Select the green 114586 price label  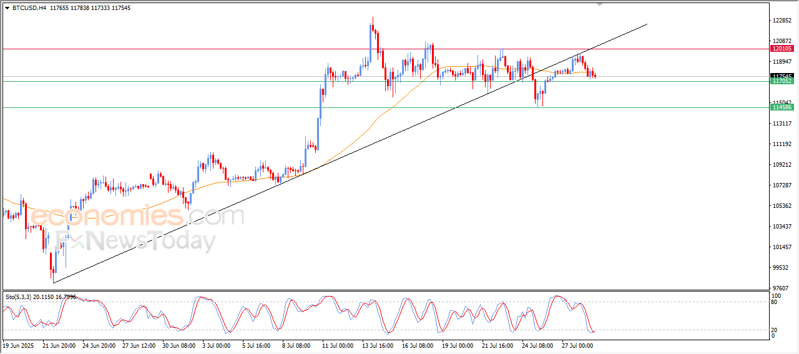pyautogui.click(x=782, y=107)
